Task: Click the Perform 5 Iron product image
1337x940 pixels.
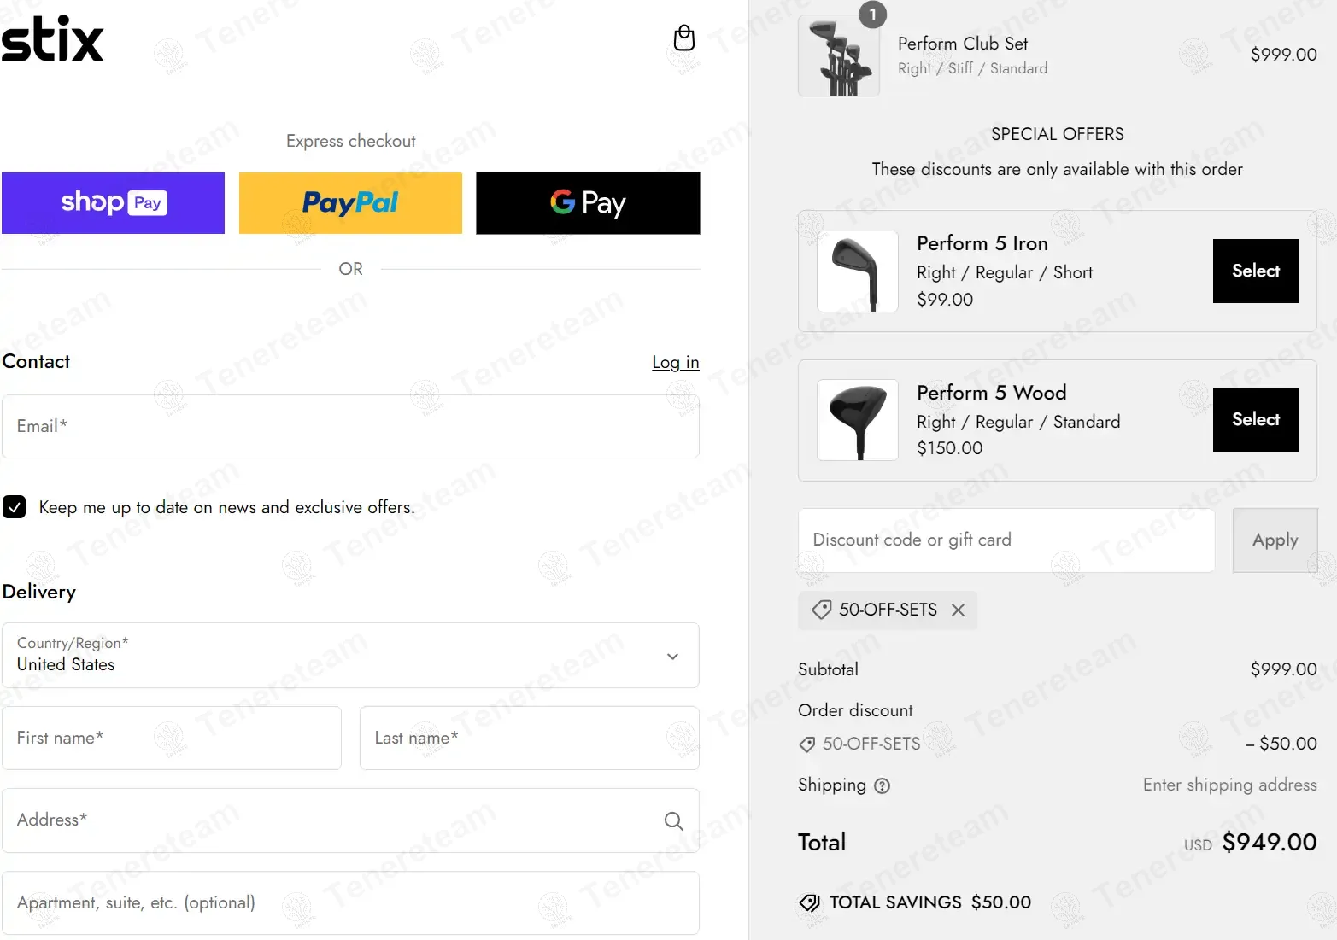Action: (x=857, y=271)
